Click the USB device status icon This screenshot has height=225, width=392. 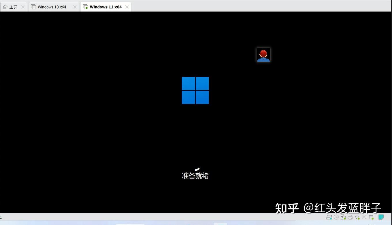coord(371,217)
